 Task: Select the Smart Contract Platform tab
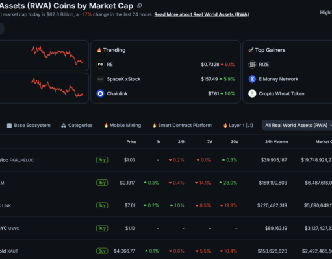(182, 125)
